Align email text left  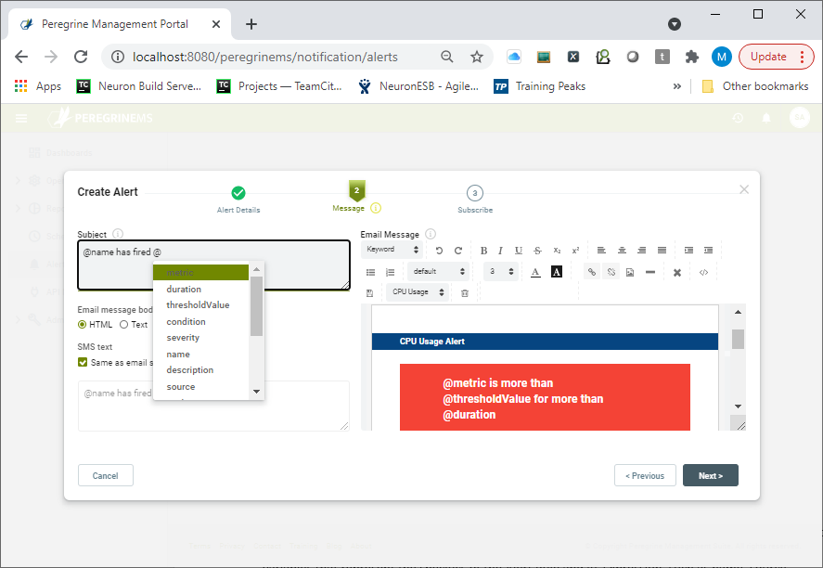[x=601, y=251]
